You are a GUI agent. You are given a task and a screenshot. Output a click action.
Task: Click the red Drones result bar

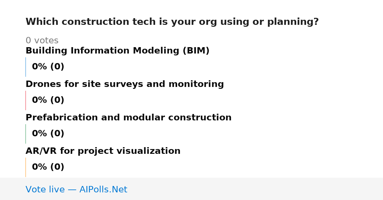tap(26, 100)
